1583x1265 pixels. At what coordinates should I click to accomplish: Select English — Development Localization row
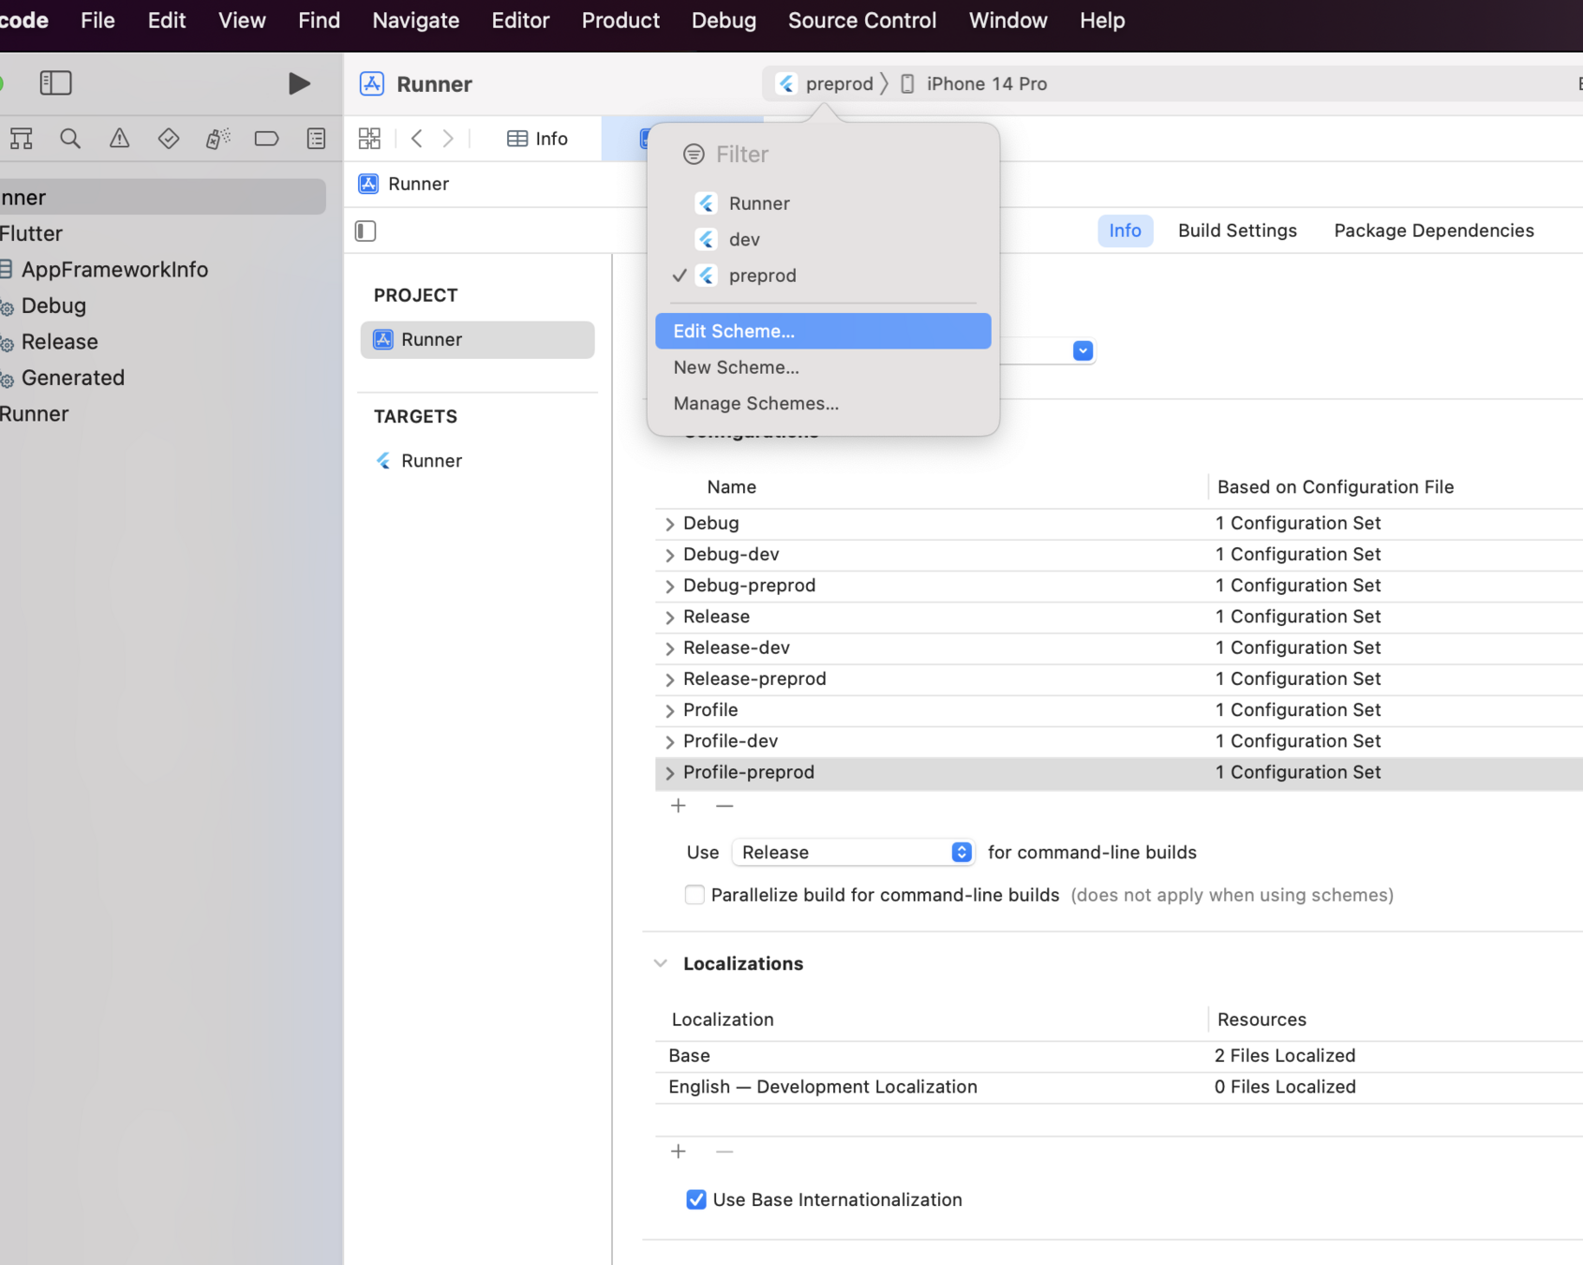(1119, 1087)
